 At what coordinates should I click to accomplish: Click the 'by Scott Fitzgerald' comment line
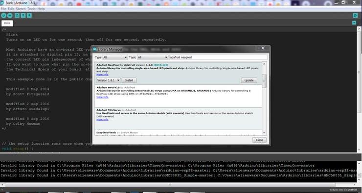(27, 94)
